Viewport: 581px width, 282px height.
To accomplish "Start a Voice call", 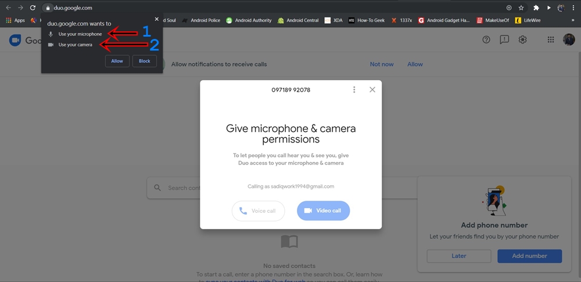I will [259, 210].
